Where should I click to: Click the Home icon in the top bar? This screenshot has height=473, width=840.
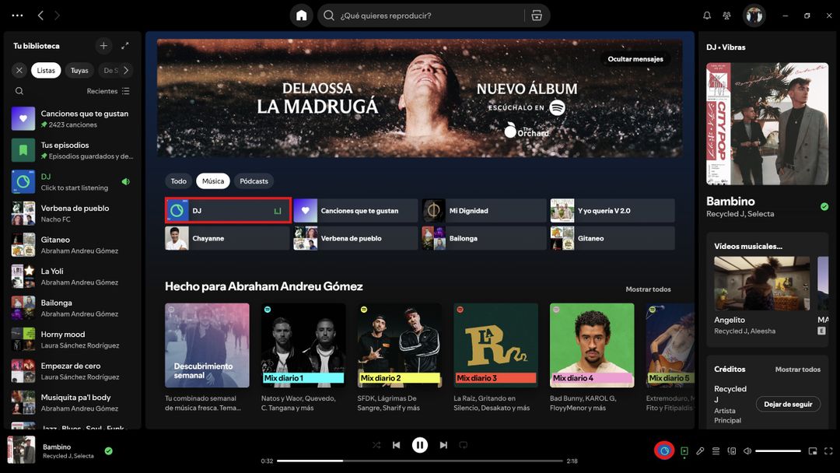[301, 15]
